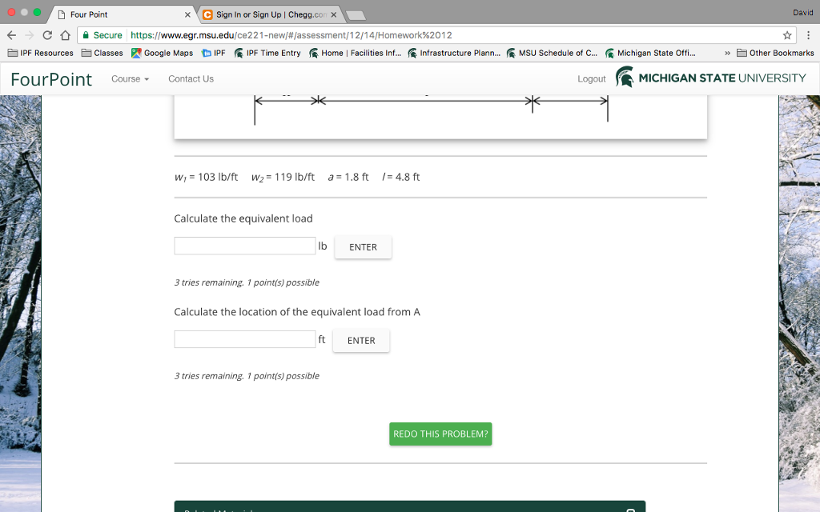Click Logout from FourPoint
The image size is (820, 512).
click(591, 78)
